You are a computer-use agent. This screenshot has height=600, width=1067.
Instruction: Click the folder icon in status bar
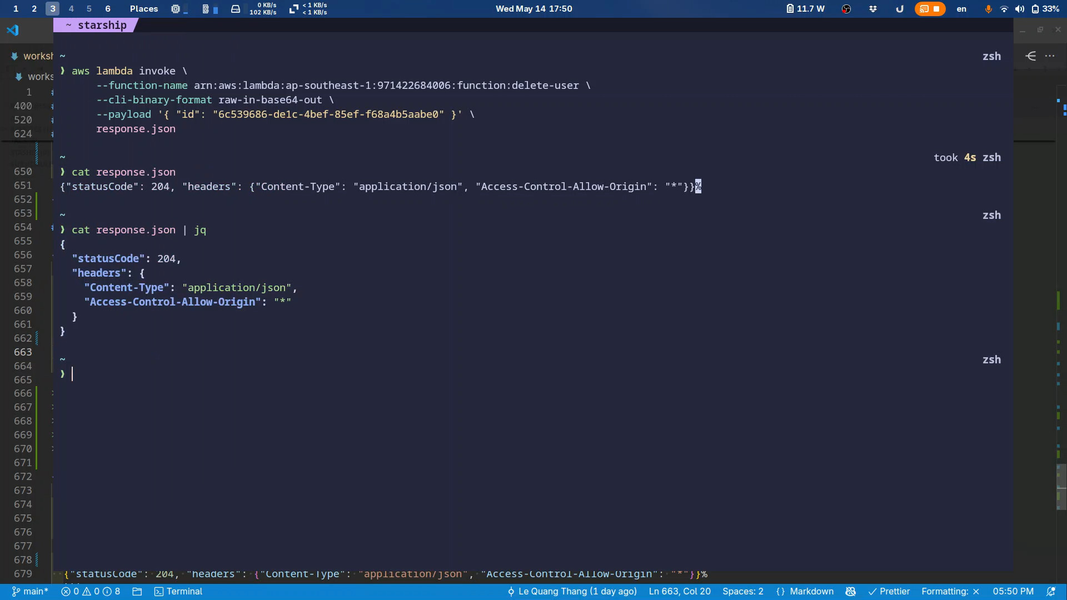[x=137, y=592]
